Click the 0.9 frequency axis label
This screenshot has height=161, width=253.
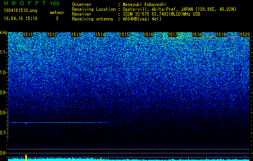(3, 93)
